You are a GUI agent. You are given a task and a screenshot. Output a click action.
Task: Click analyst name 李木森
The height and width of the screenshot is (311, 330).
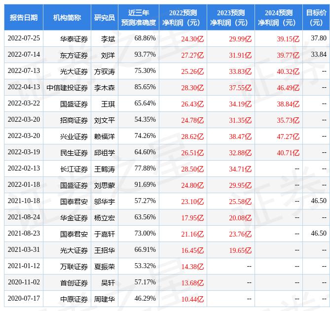[105, 88]
